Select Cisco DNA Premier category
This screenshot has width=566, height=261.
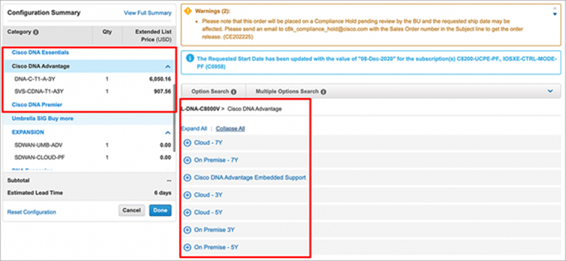(x=37, y=105)
